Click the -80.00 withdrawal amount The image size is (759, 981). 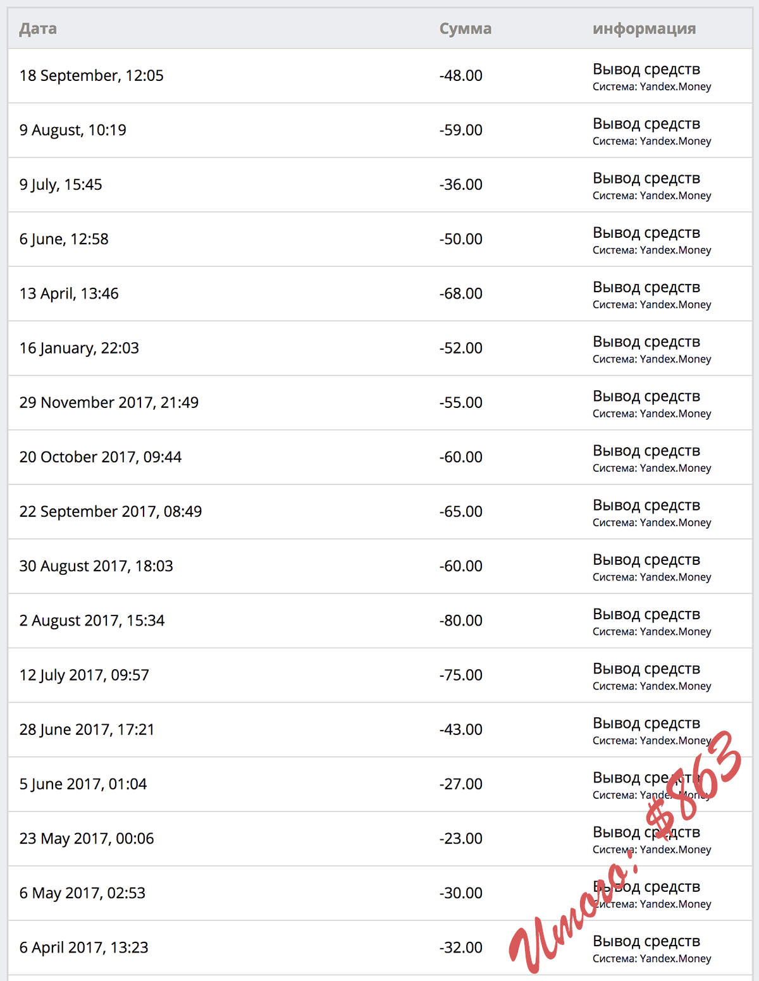point(461,620)
